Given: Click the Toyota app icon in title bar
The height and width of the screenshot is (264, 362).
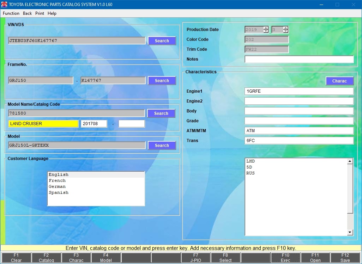Looking at the screenshot, I should point(4,4).
